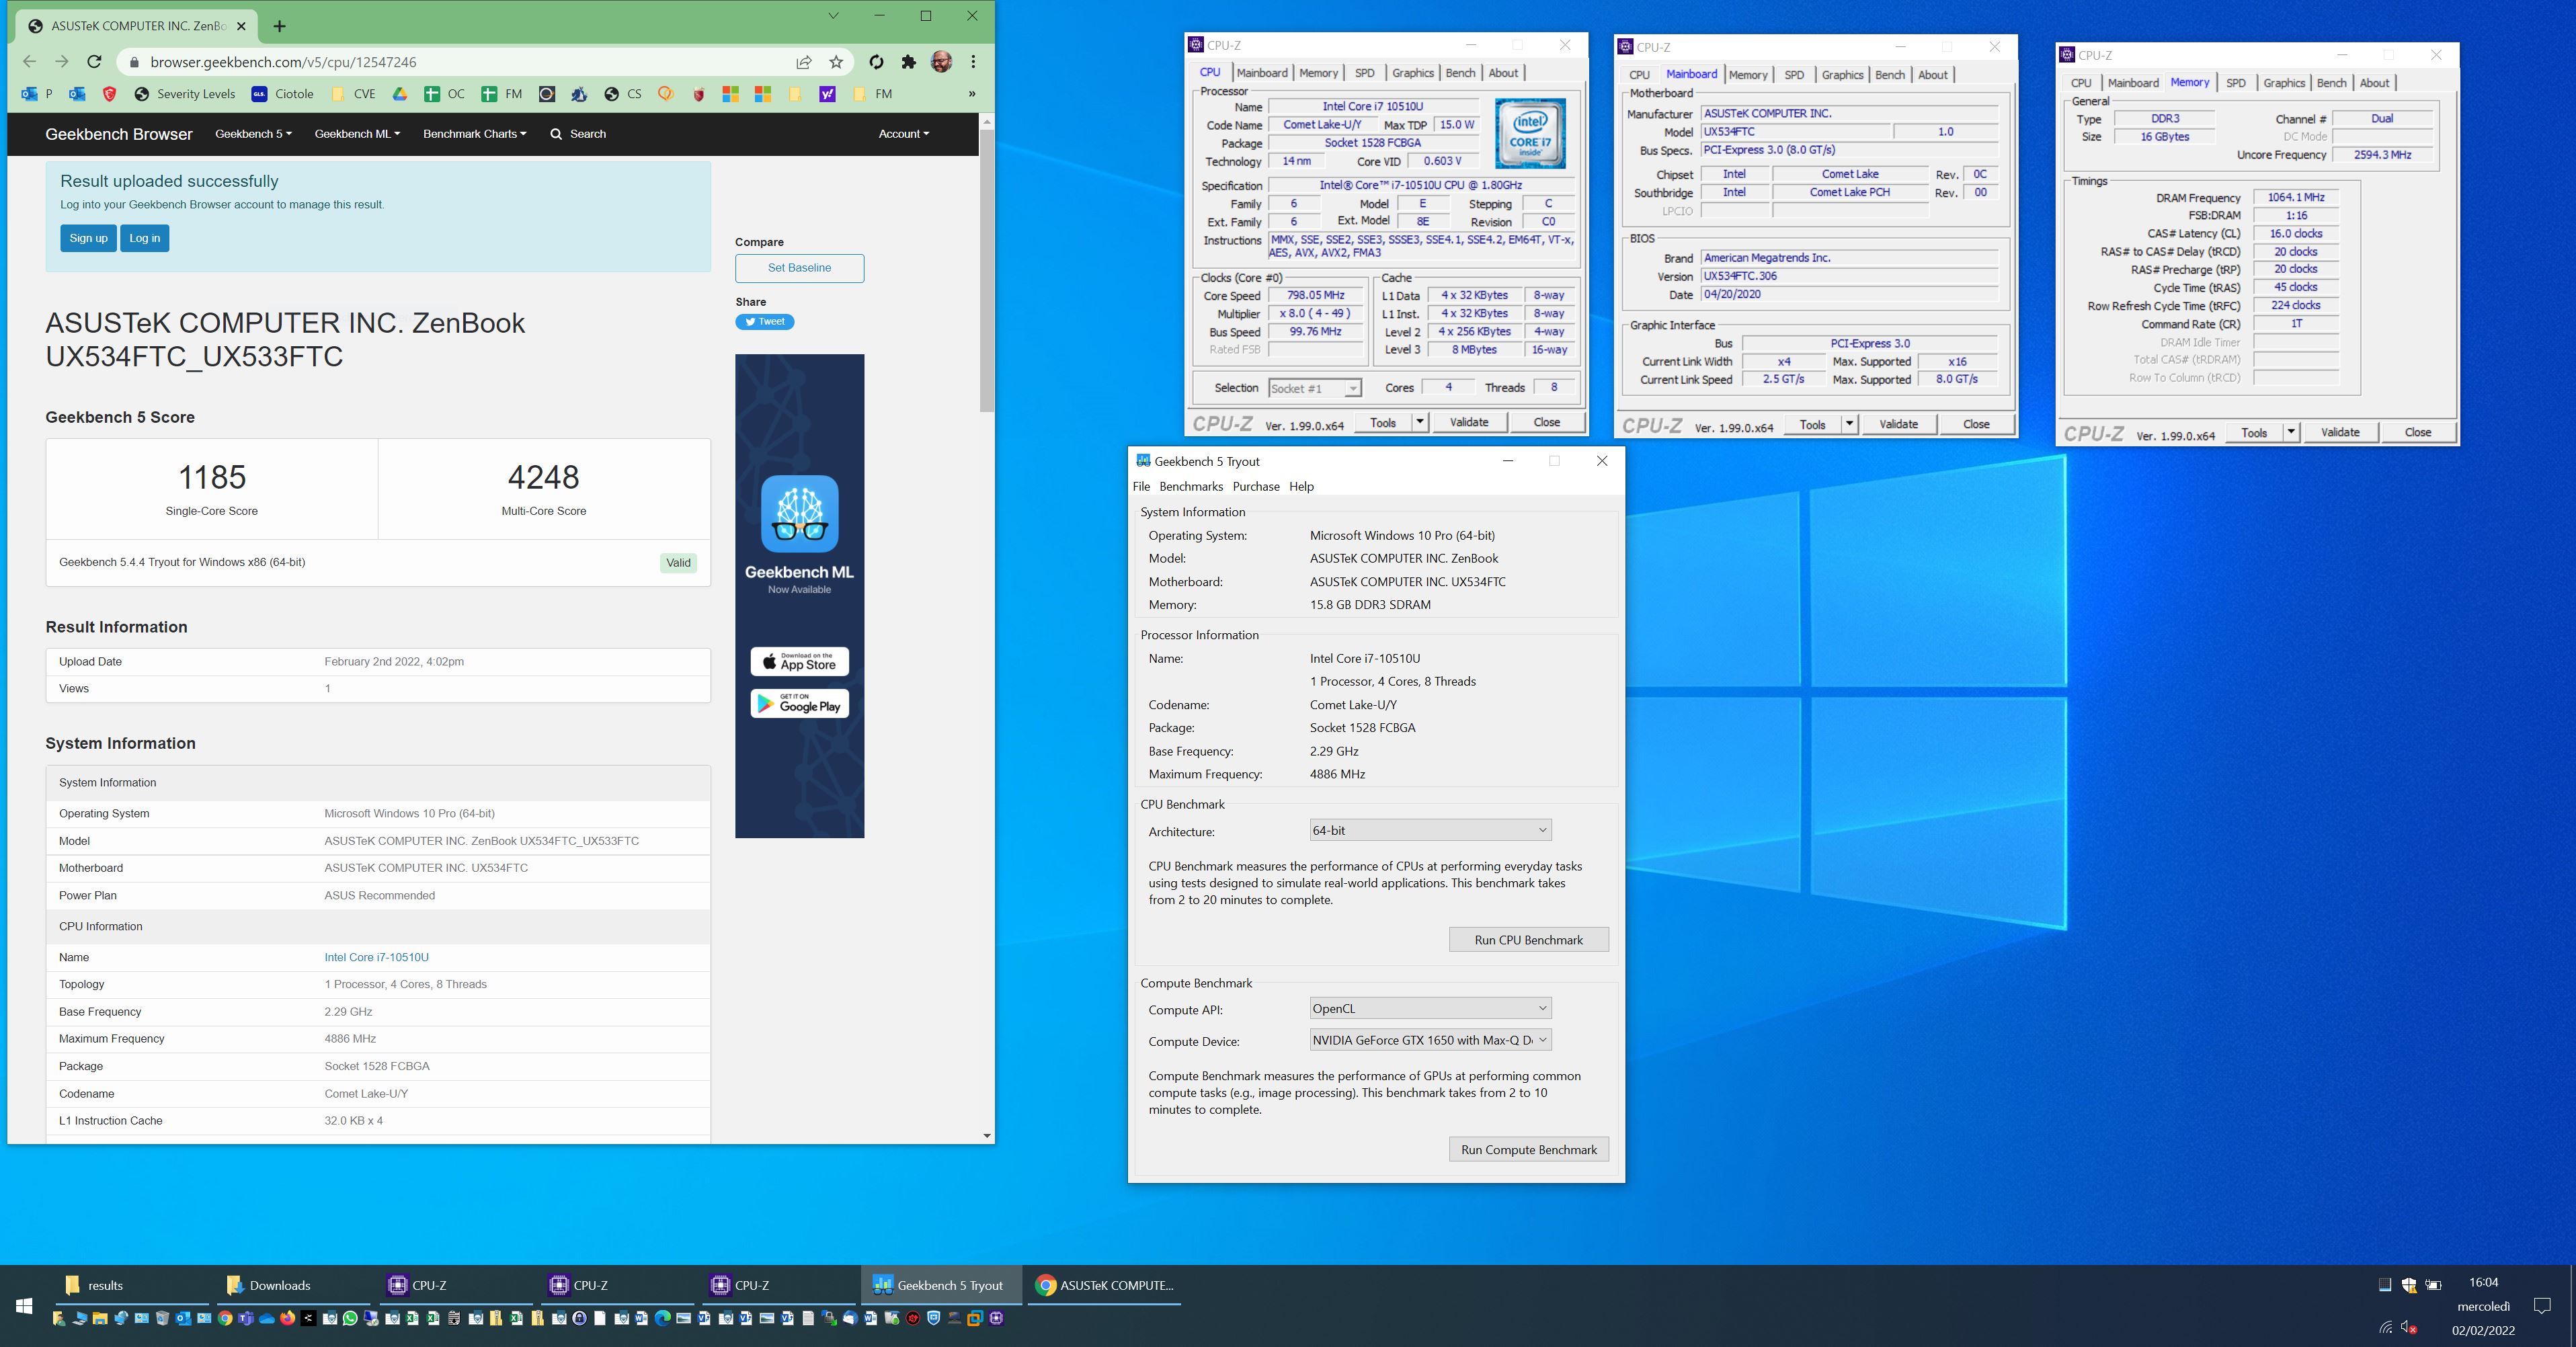Open Microsoft Teams from the taskbar
This screenshot has width=2576, height=1347.
coord(246,1318)
